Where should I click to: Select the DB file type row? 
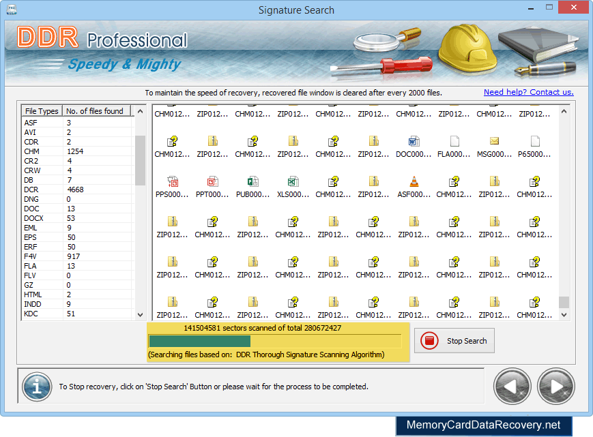[x=78, y=180]
